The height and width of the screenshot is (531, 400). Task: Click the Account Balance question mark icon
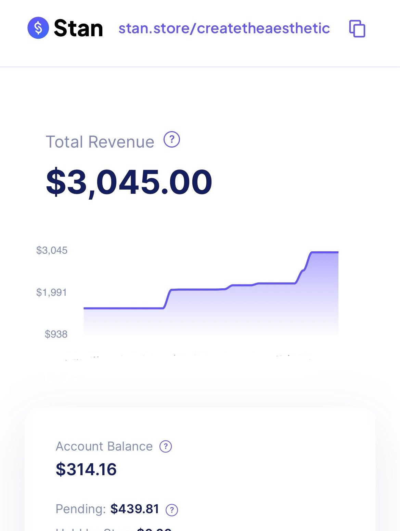[166, 446]
